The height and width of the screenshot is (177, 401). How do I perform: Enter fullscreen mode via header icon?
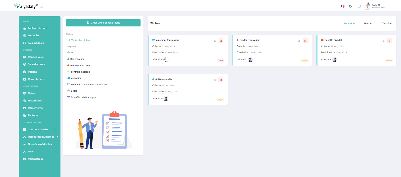359,6
